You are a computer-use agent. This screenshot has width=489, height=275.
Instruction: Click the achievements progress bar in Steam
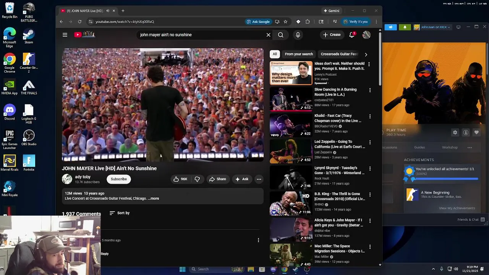click(x=447, y=178)
